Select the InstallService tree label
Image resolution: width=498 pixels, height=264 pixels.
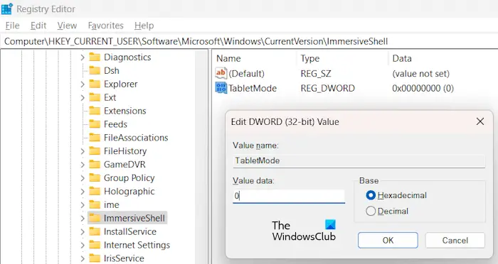tap(130, 231)
